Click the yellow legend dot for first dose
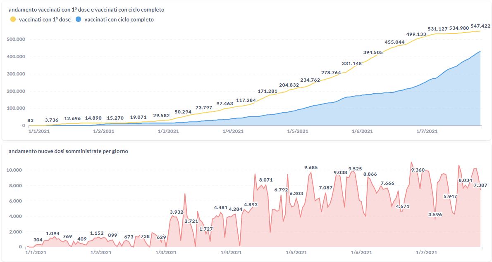Viewport: 492px width, 262px height. (13, 19)
